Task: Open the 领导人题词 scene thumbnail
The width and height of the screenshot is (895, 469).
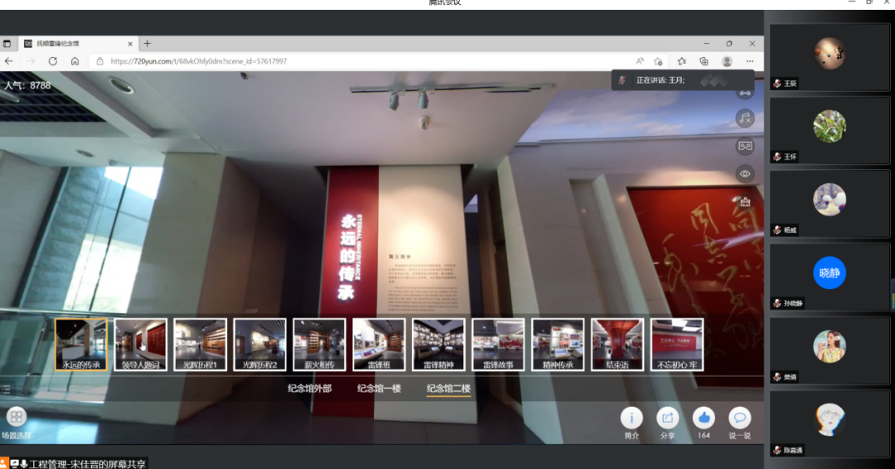Action: 140,344
